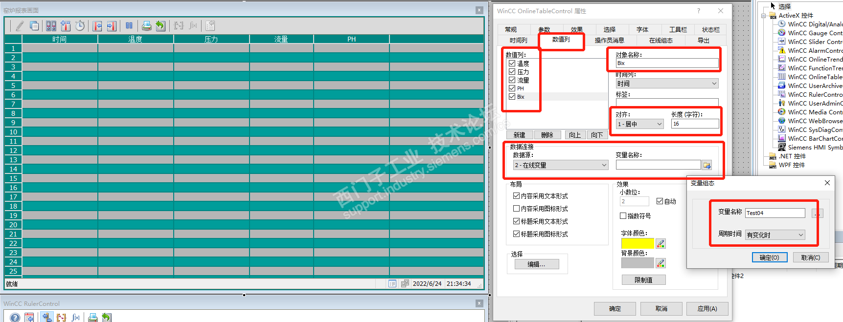Open time range stopwatch icon

pos(80,26)
